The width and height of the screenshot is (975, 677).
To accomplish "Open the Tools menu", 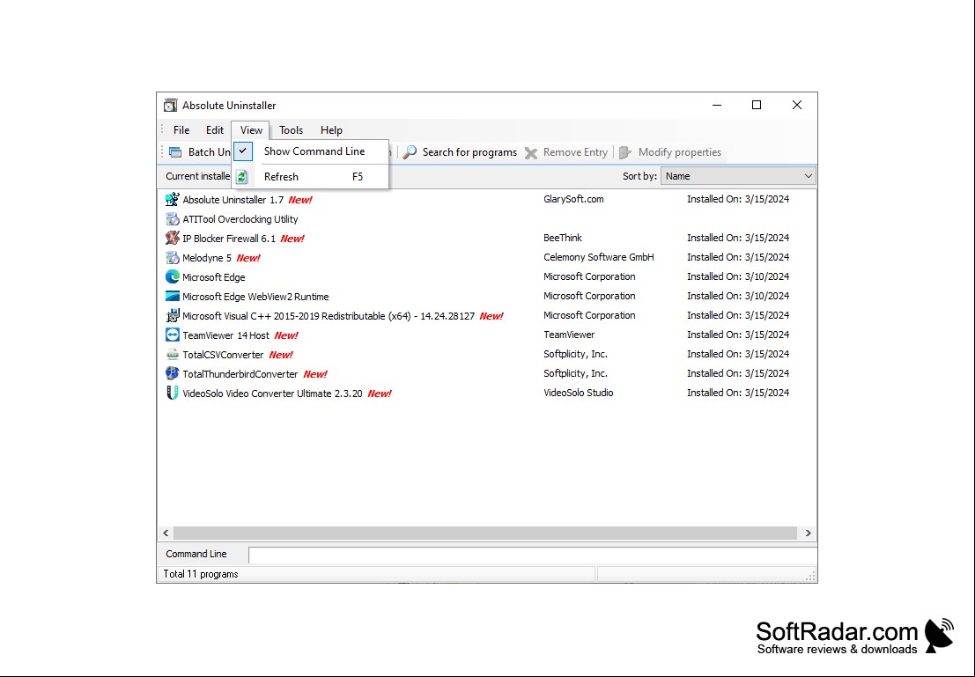I will 291,130.
